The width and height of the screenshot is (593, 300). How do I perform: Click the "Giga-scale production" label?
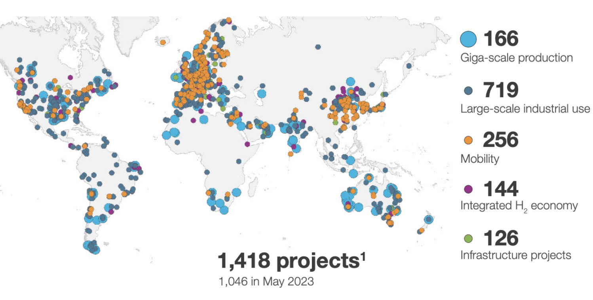coord(517,58)
